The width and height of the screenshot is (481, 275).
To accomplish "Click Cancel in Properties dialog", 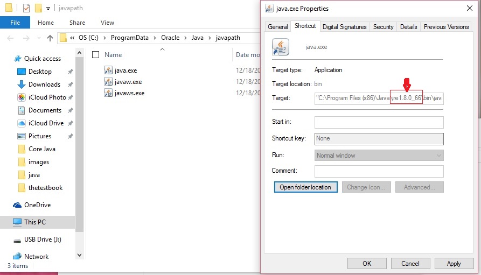I will pyautogui.click(x=410, y=263).
